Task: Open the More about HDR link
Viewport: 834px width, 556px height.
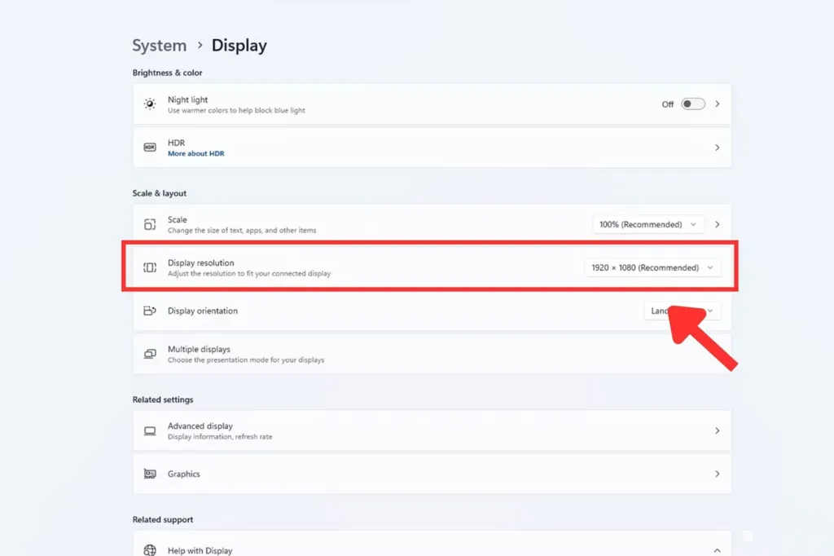Action: 195,153
